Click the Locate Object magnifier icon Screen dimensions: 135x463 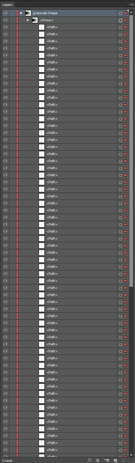89,460
